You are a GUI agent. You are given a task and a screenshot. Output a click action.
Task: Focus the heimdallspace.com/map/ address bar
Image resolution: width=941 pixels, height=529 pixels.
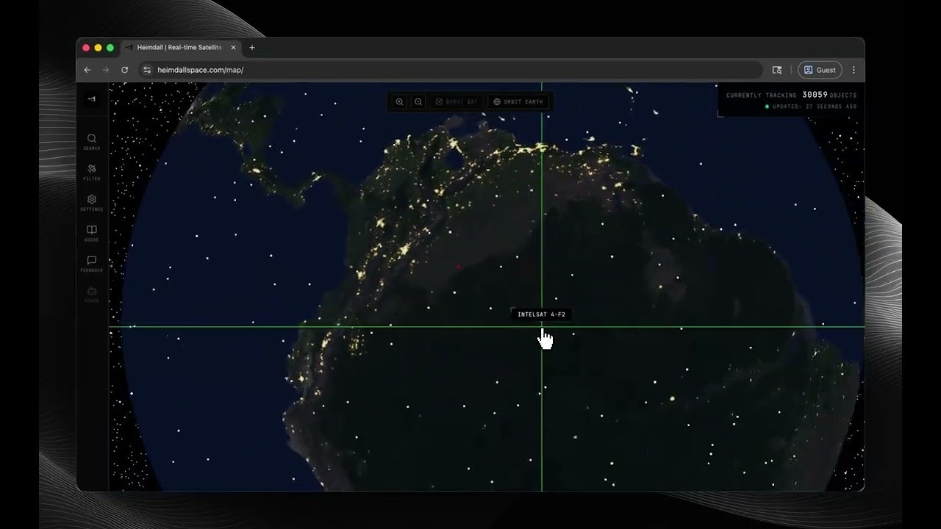[x=451, y=70]
